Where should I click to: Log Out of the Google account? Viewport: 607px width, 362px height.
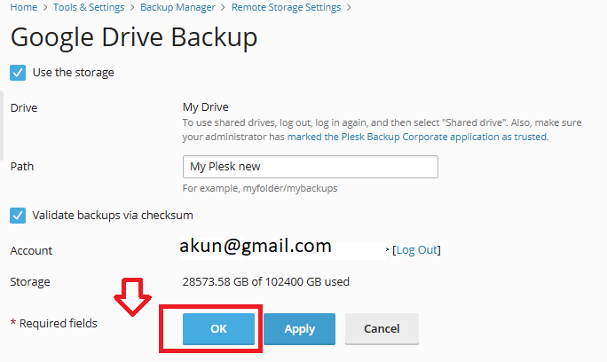(416, 250)
